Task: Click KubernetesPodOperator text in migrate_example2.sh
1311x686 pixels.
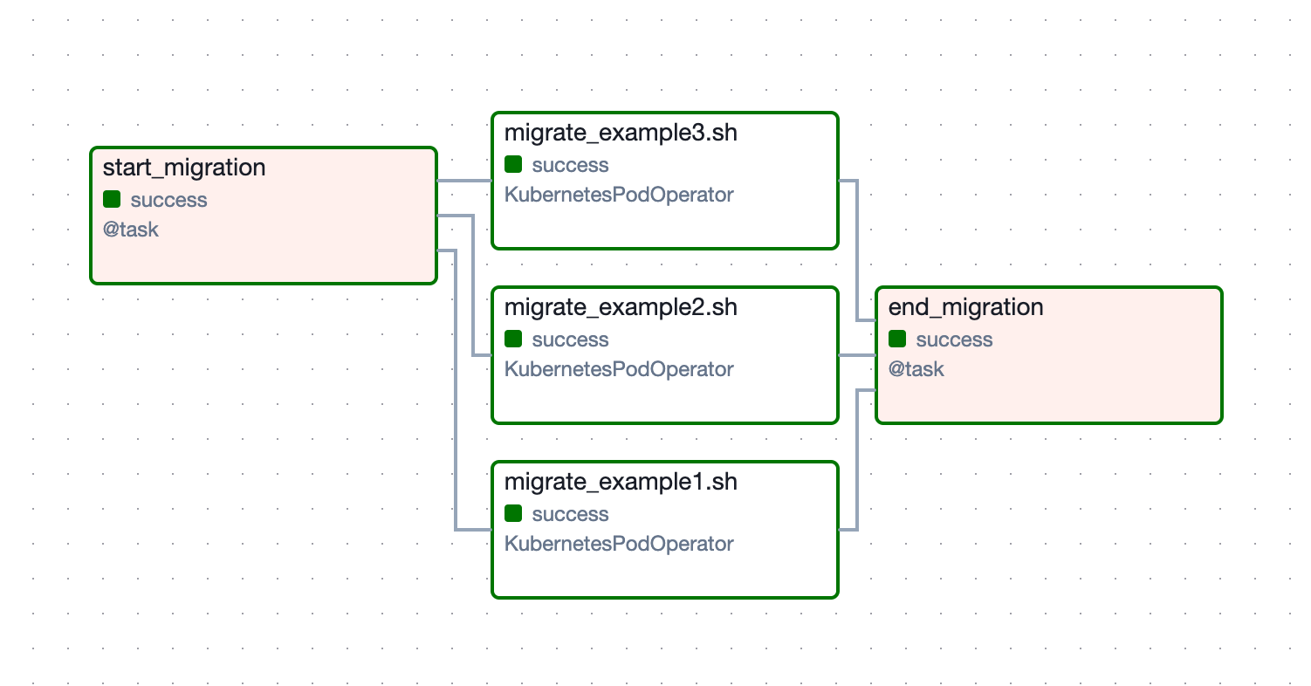Action: [619, 369]
